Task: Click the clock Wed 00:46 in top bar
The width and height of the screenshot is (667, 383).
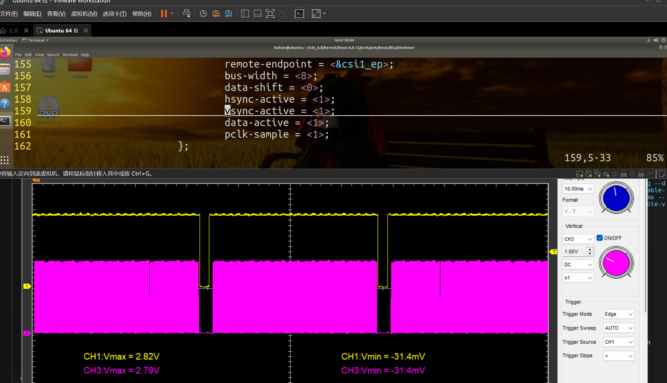Action: coord(344,40)
